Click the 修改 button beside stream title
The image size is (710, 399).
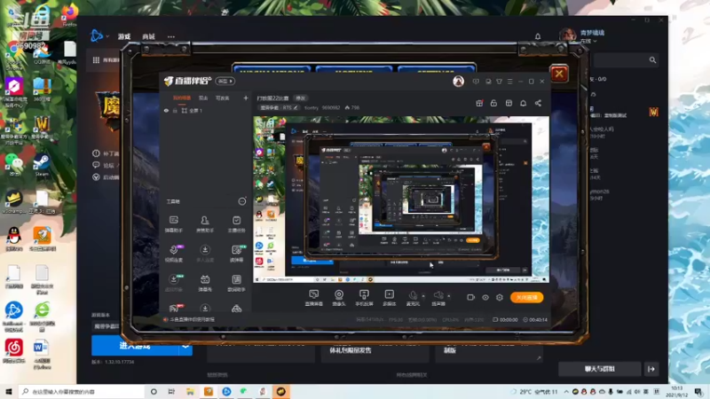(x=300, y=98)
